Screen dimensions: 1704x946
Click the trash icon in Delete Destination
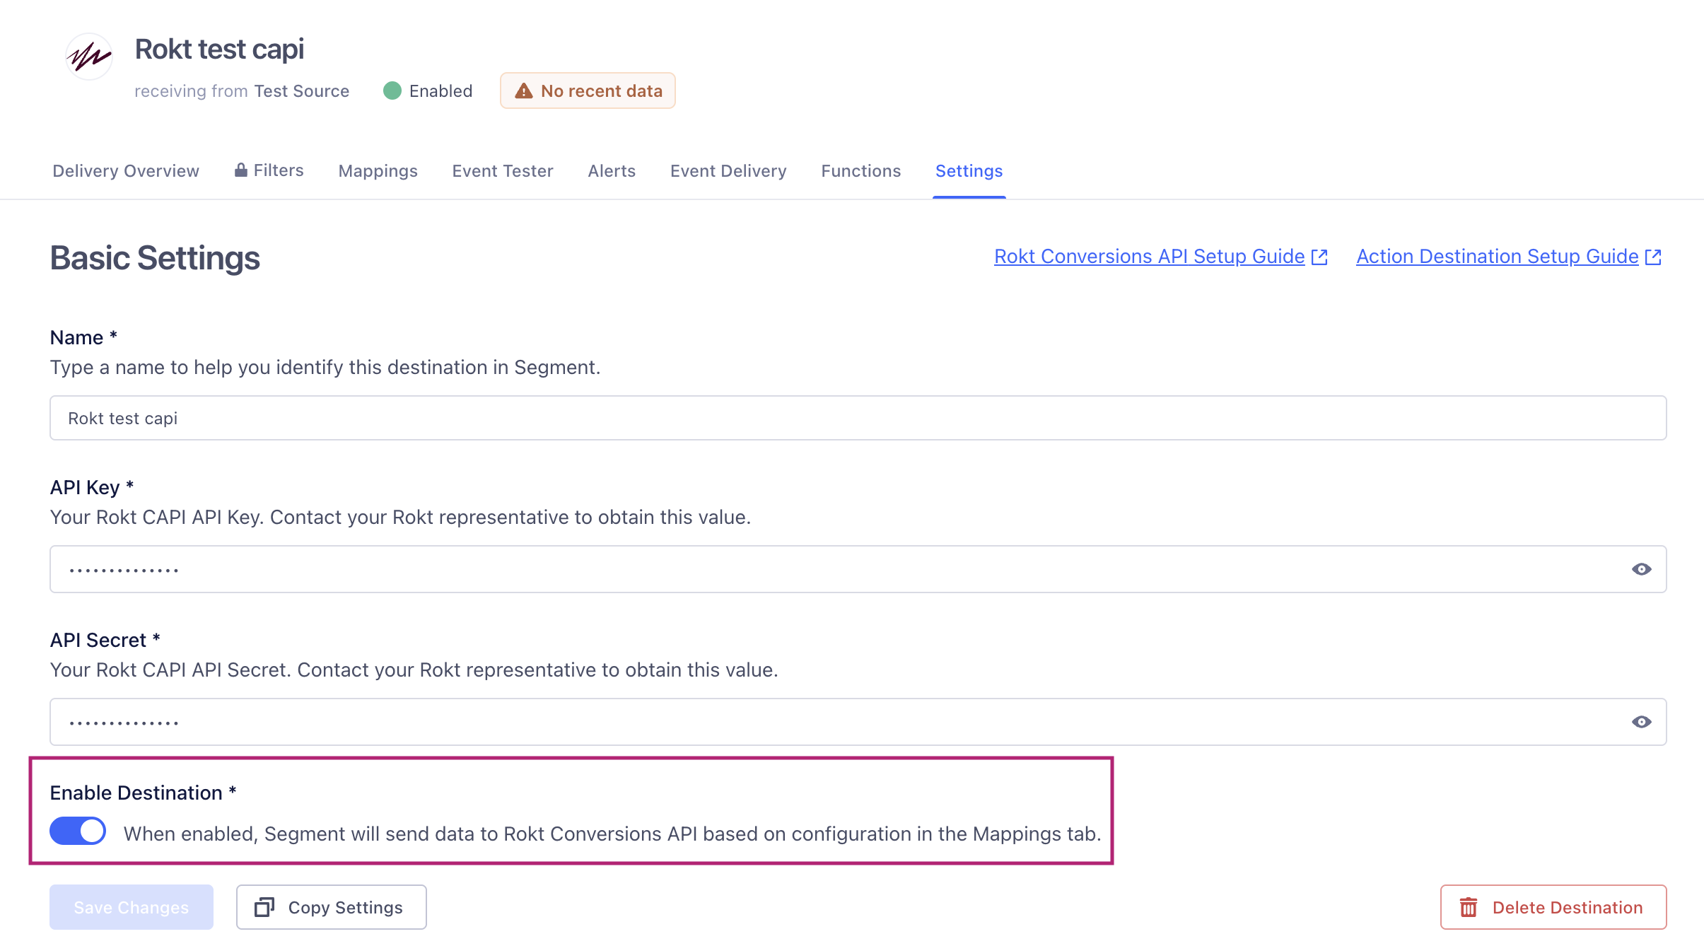(x=1469, y=907)
